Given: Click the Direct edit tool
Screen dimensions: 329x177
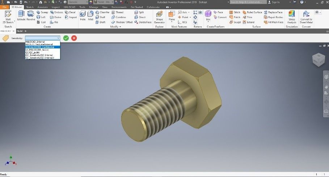Looking at the screenshot, I should pyautogui.click(x=140, y=17).
